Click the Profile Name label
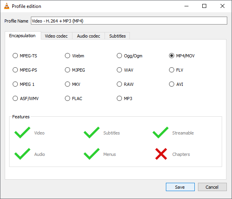 [x=16, y=21]
